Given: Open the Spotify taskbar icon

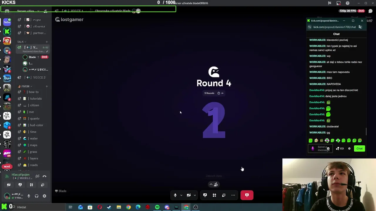Looking at the screenshot, I should point(157,207).
